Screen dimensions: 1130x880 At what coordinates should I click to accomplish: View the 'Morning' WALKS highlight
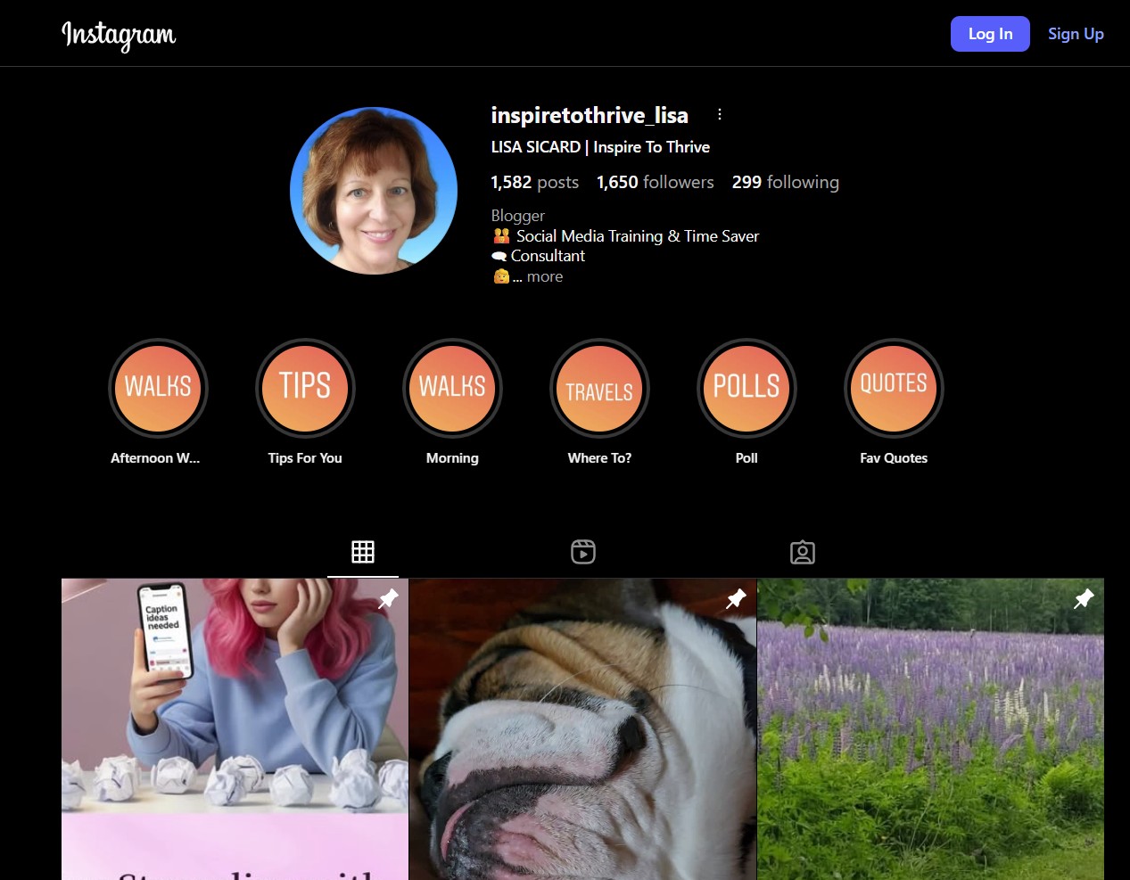pyautogui.click(x=452, y=388)
